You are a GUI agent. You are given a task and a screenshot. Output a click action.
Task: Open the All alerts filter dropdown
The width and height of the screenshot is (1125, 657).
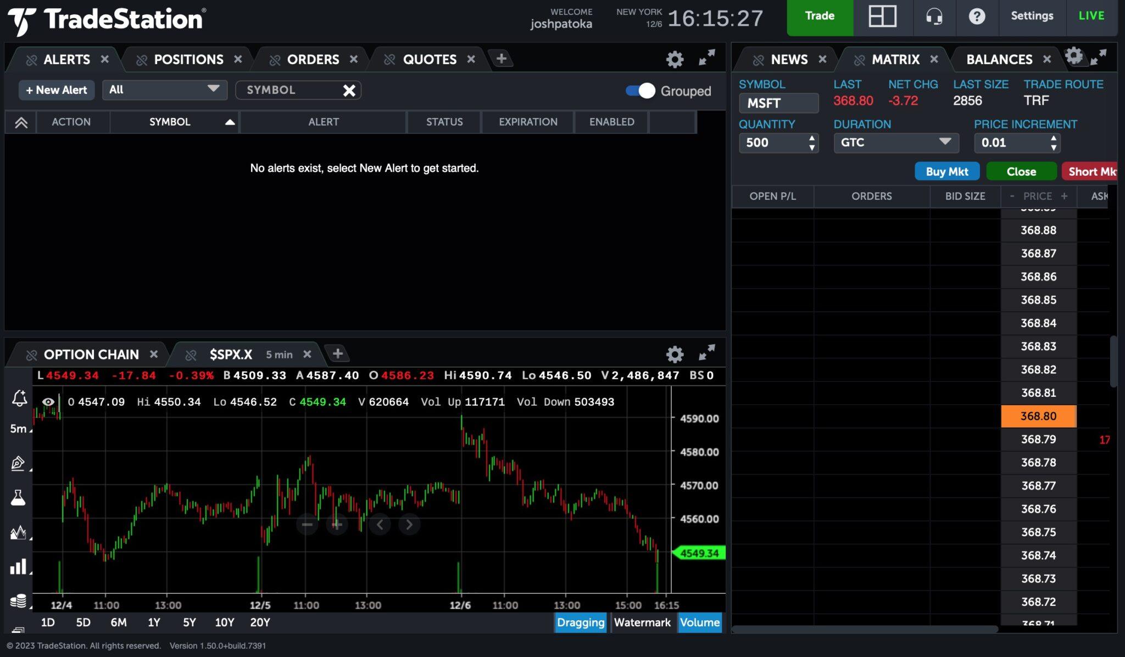coord(164,89)
